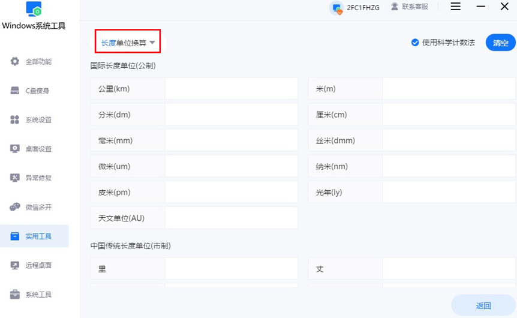The height and width of the screenshot is (318, 517).
Task: Click the 丈 input field
Action: pyautogui.click(x=449, y=269)
